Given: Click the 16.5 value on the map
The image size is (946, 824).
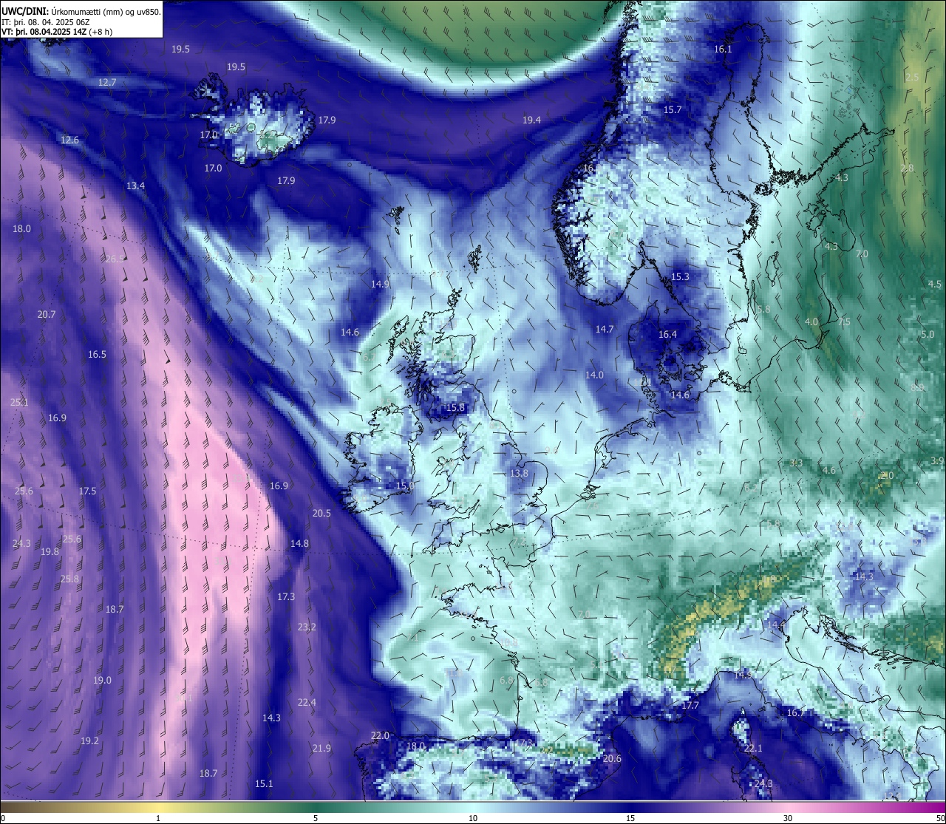Looking at the screenshot, I should 97,354.
